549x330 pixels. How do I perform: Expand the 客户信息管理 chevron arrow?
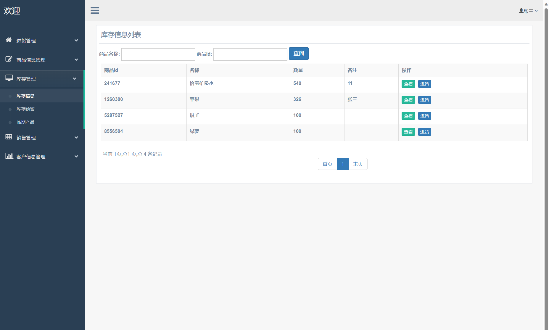click(x=76, y=157)
